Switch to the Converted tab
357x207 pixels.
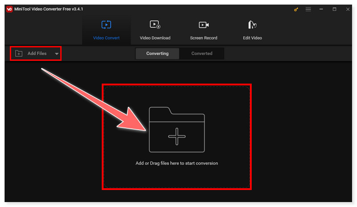(x=202, y=54)
